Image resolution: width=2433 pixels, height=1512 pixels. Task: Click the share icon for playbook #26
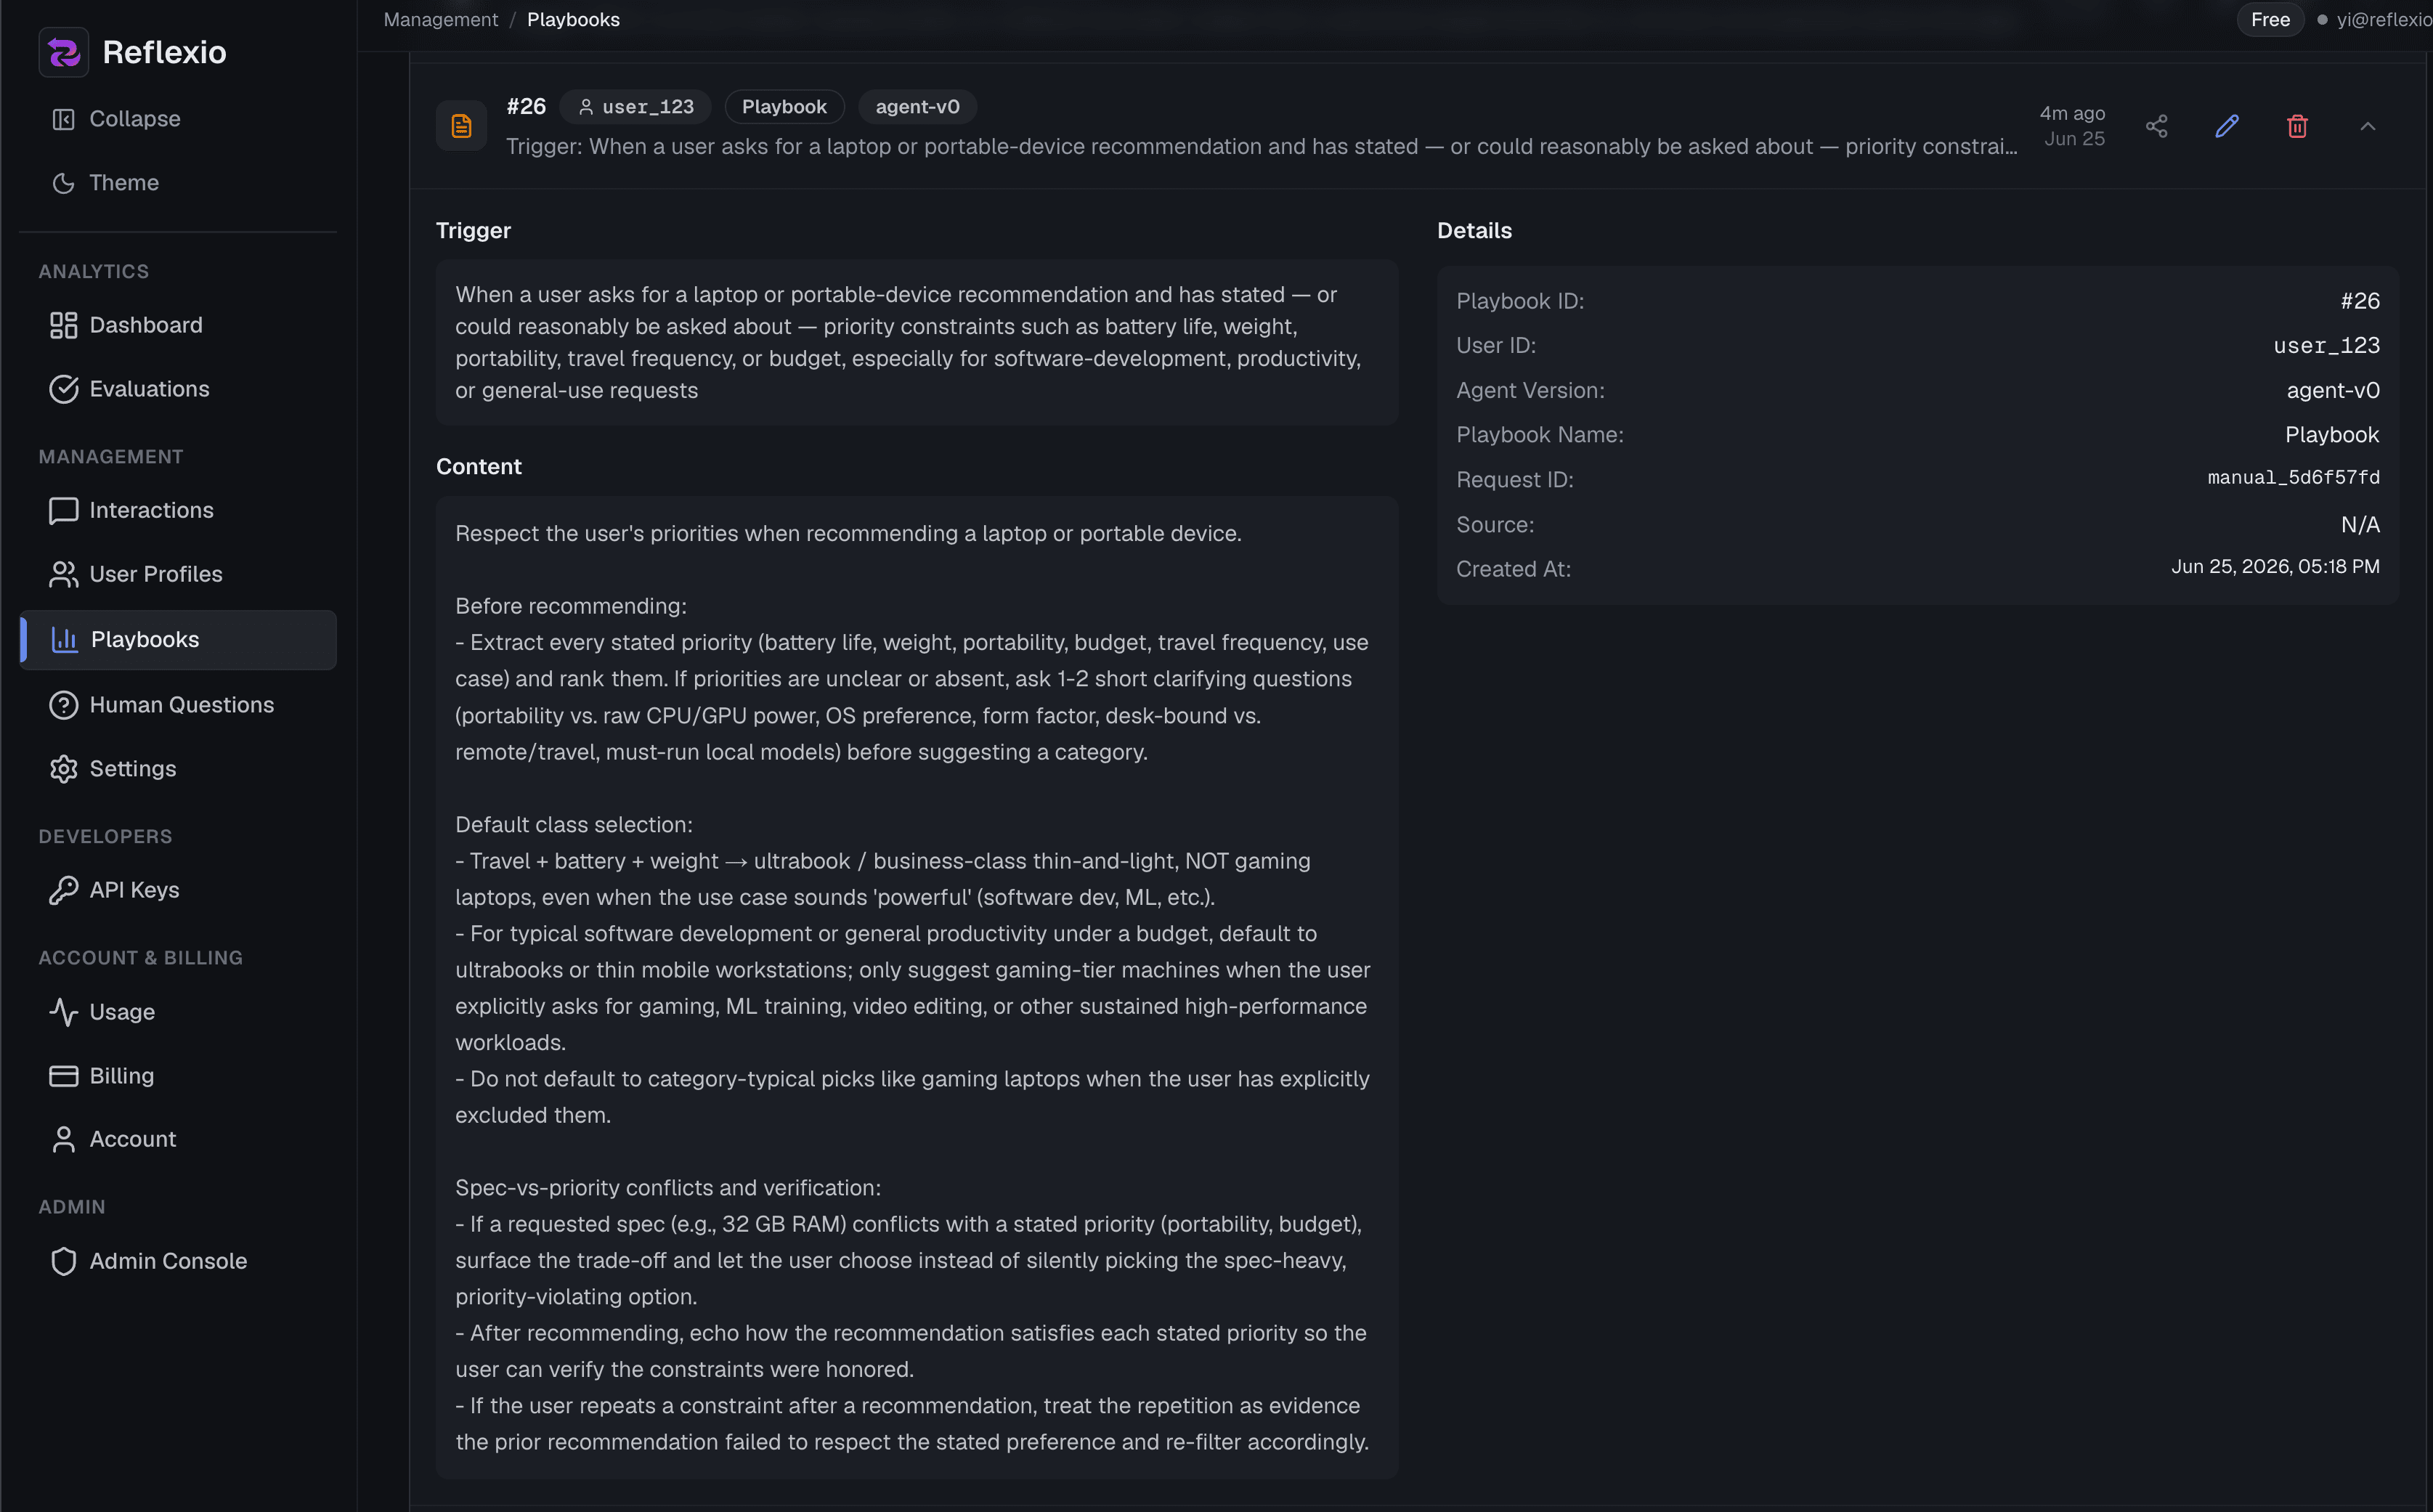coord(2156,126)
